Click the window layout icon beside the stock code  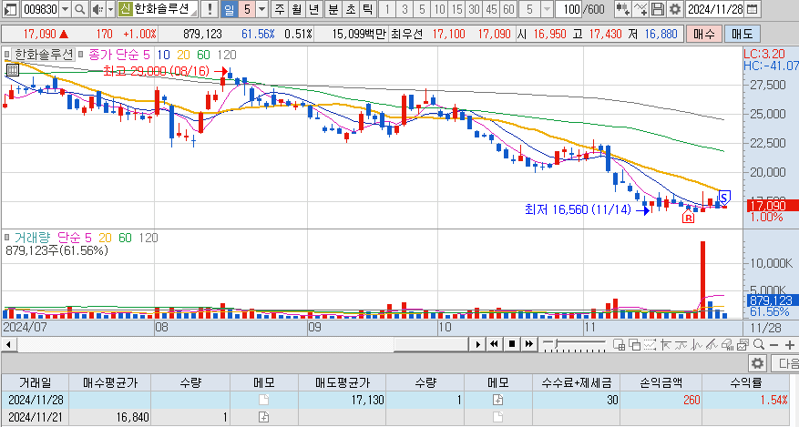10,9
